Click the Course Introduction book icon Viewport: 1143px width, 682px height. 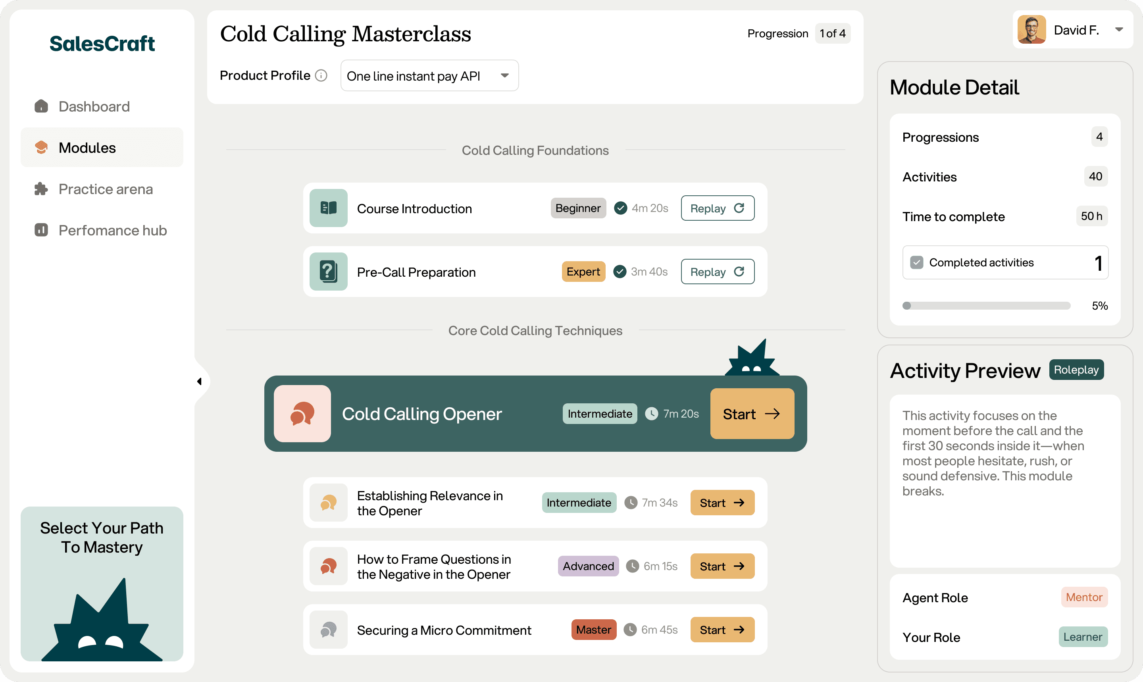(x=329, y=208)
